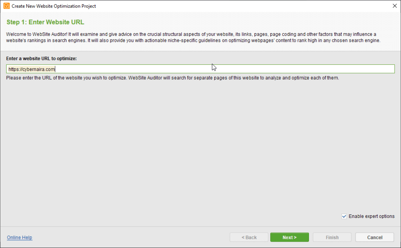Click the greyed-out Back button
This screenshot has width=401, height=248.
249,237
